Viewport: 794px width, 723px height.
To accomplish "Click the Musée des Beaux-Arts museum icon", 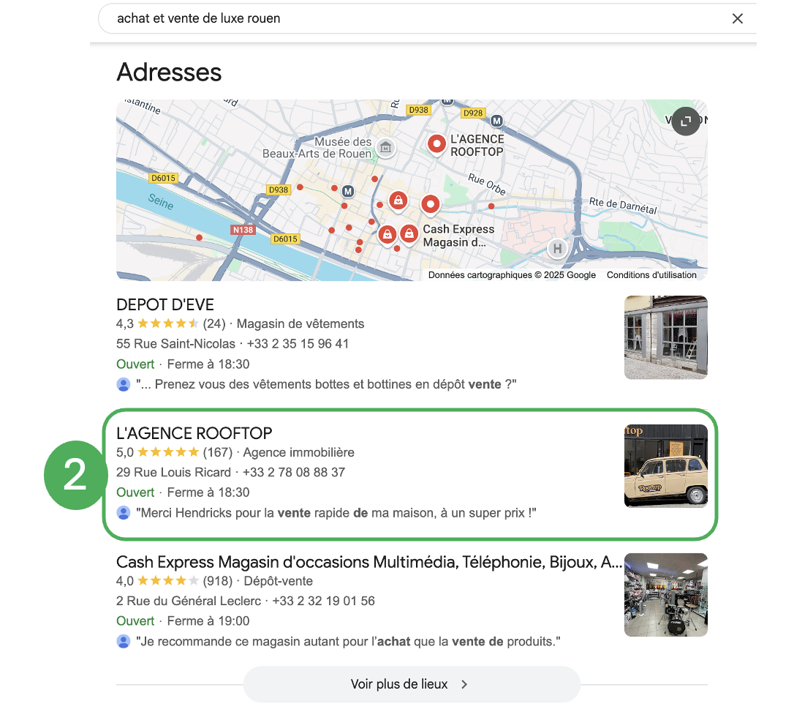I will pyautogui.click(x=386, y=147).
